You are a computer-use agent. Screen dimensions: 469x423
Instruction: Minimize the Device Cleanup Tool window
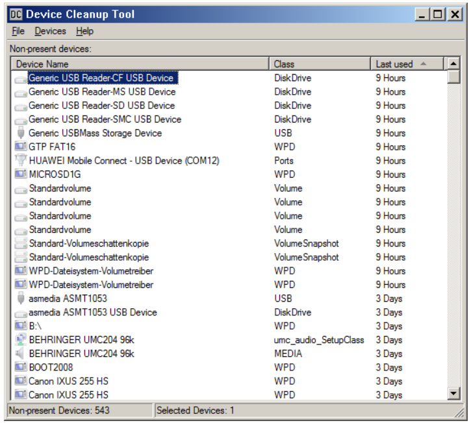point(422,14)
